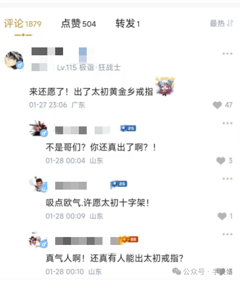Click the emoji sticker in the top comment

[x=165, y=86]
